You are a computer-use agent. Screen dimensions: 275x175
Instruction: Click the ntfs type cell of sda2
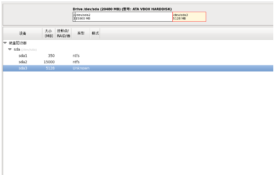click(x=76, y=62)
